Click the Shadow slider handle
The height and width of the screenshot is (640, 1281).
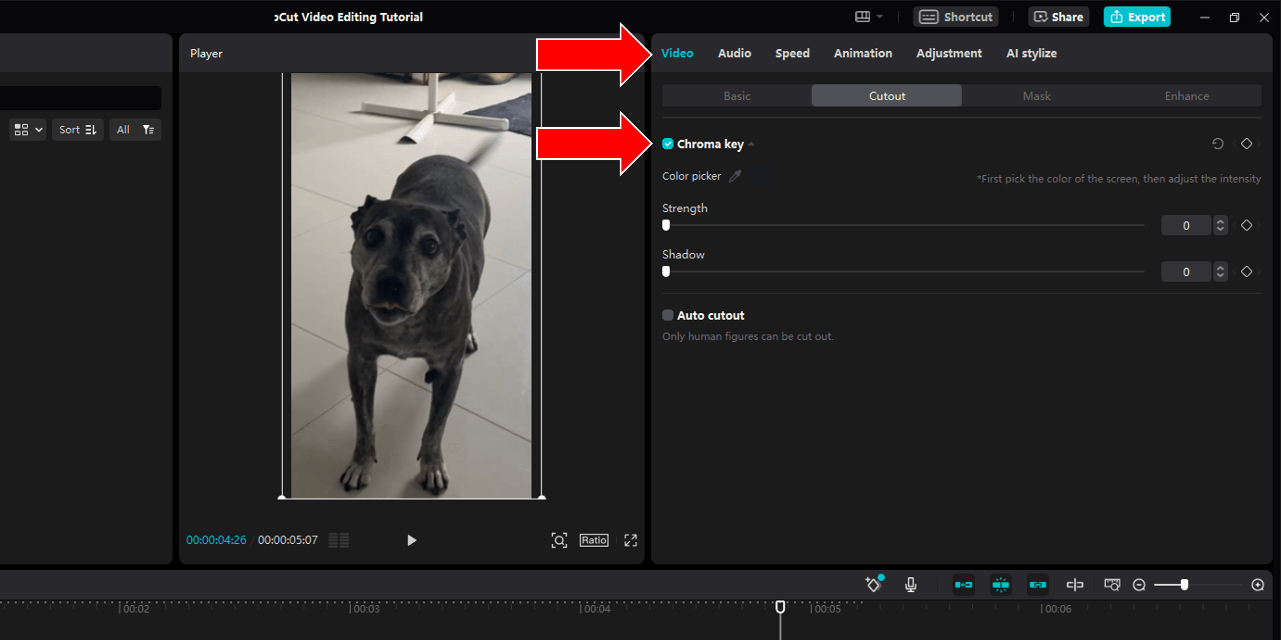pos(666,271)
